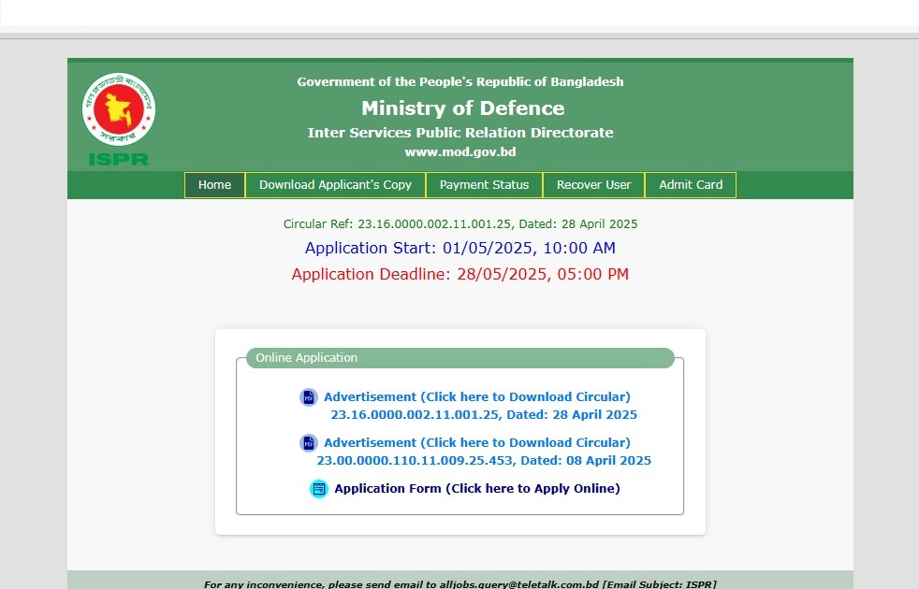Open Download Applicant's Copy page
Screen dimensions: 919x589
pos(335,185)
